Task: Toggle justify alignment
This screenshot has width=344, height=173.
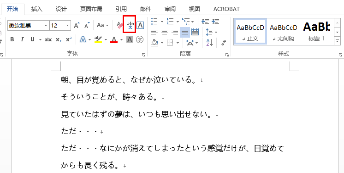Action: [185, 32]
